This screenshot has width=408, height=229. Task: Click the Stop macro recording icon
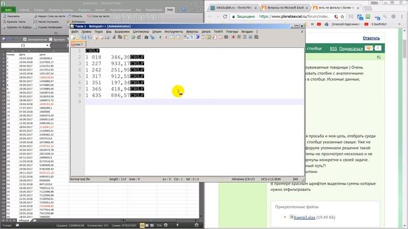tap(239, 37)
